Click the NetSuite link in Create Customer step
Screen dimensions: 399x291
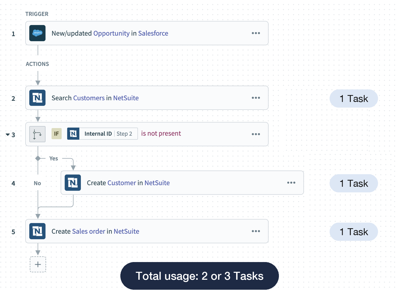click(x=157, y=183)
